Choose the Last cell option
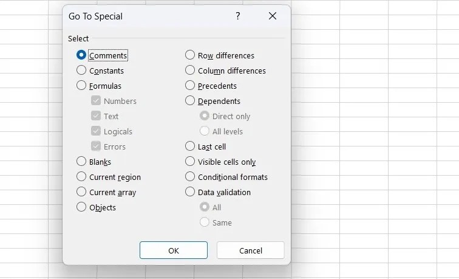Image resolution: width=459 pixels, height=279 pixels. point(190,146)
